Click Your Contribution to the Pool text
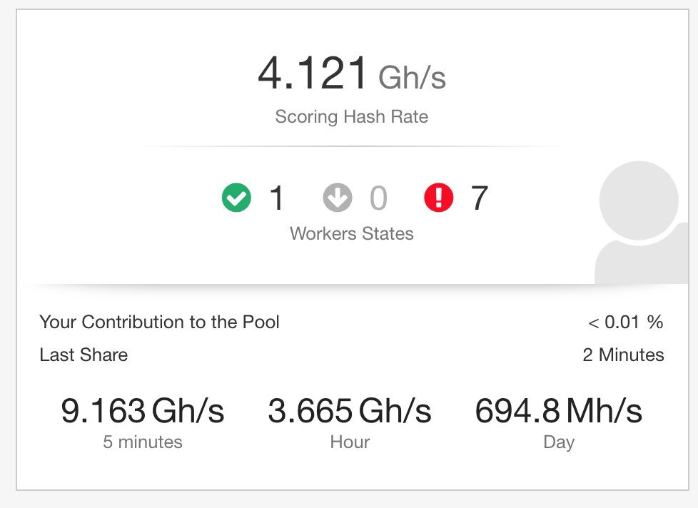The width and height of the screenshot is (698, 508). click(x=159, y=322)
